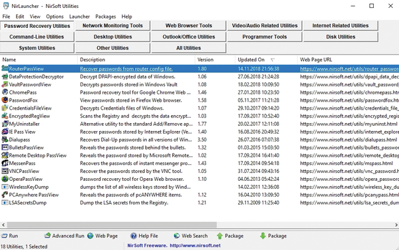This screenshot has width=399, height=250.
Task: Click the PasswordFox icon
Action: 5,100
